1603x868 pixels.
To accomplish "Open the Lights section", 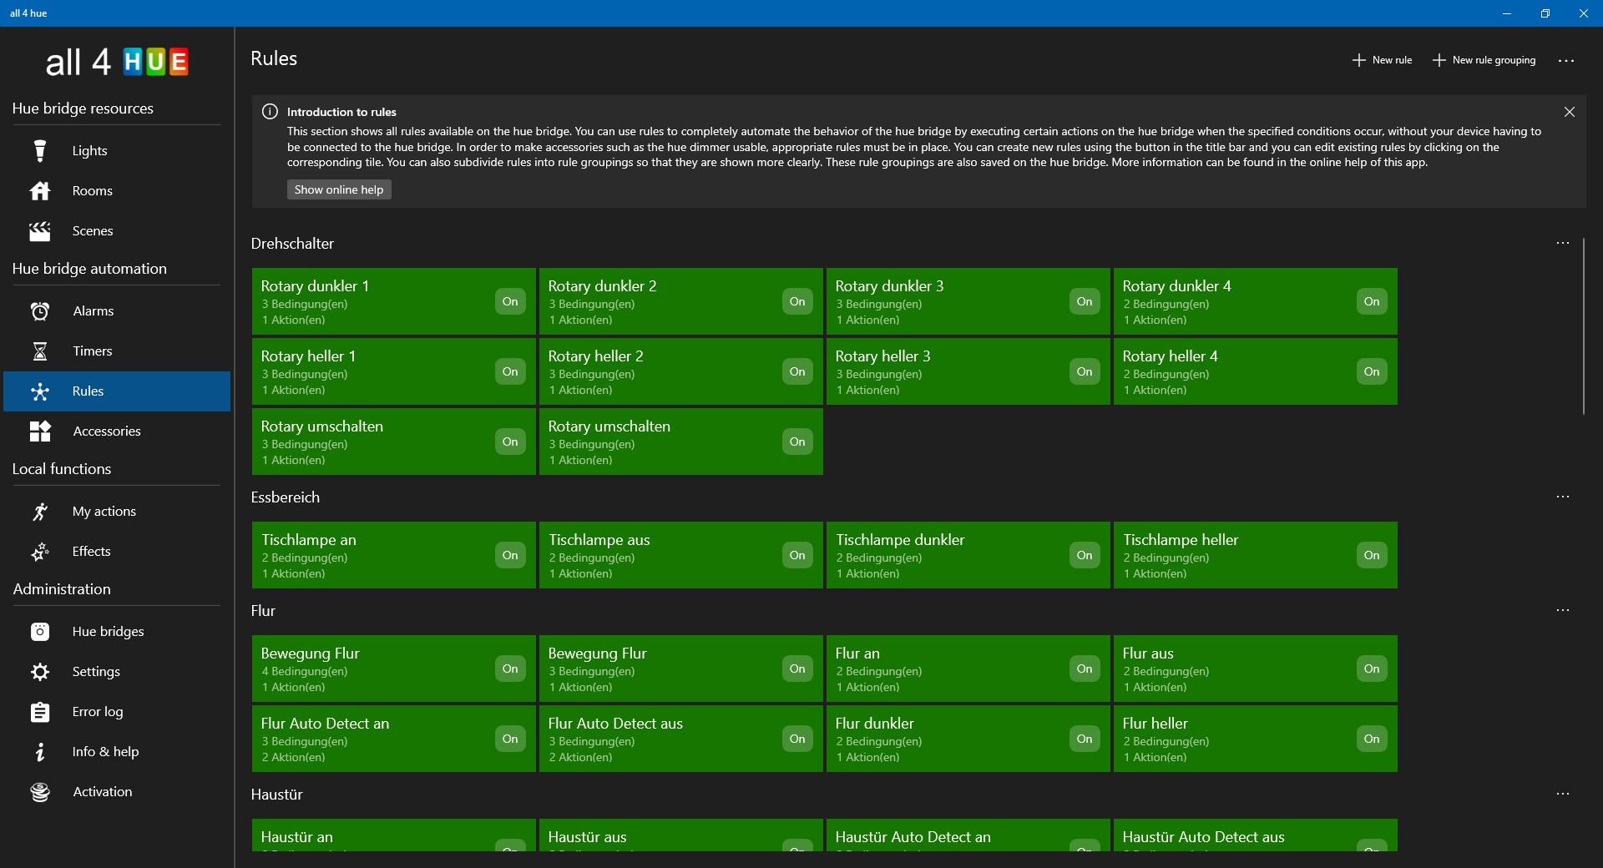I will [x=88, y=150].
